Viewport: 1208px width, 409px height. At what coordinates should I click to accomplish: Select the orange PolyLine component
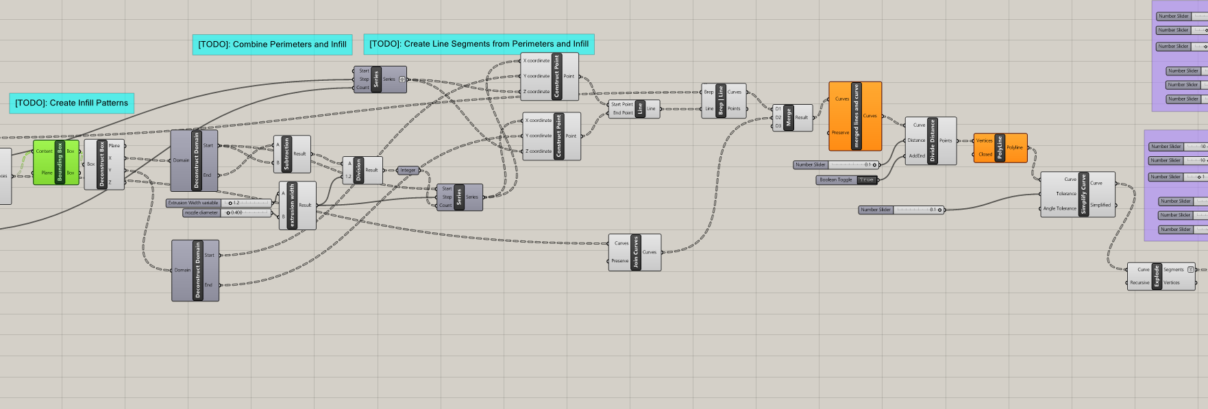[1000, 148]
